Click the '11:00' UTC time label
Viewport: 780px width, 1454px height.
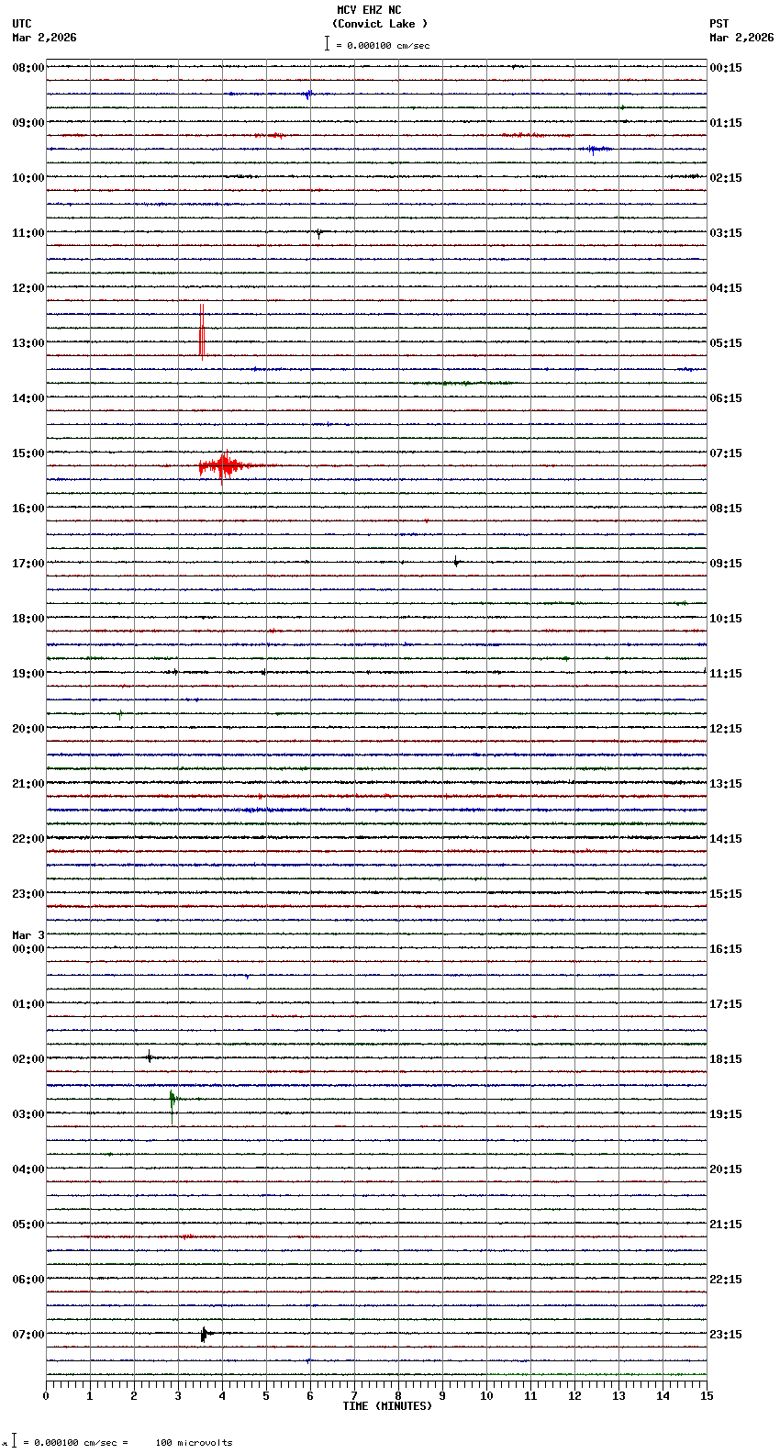[28, 233]
